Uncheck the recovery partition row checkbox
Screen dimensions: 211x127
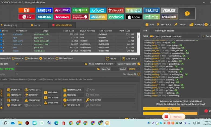1,44
